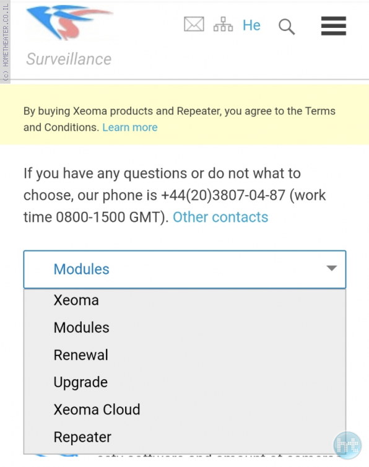Screen dimensions: 369x467
Task: Click the Surveillance heading text
Action: point(69,59)
